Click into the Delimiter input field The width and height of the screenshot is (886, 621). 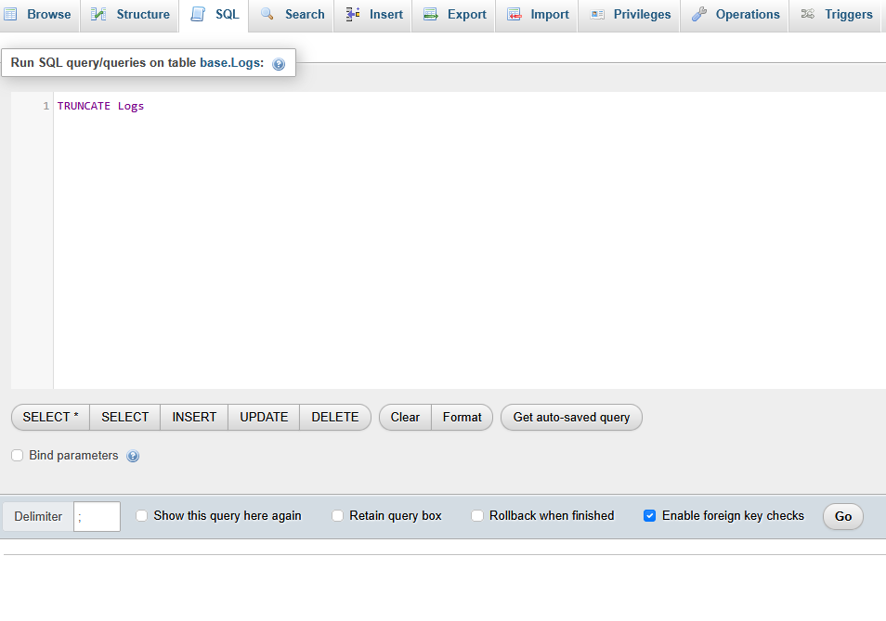click(x=98, y=517)
